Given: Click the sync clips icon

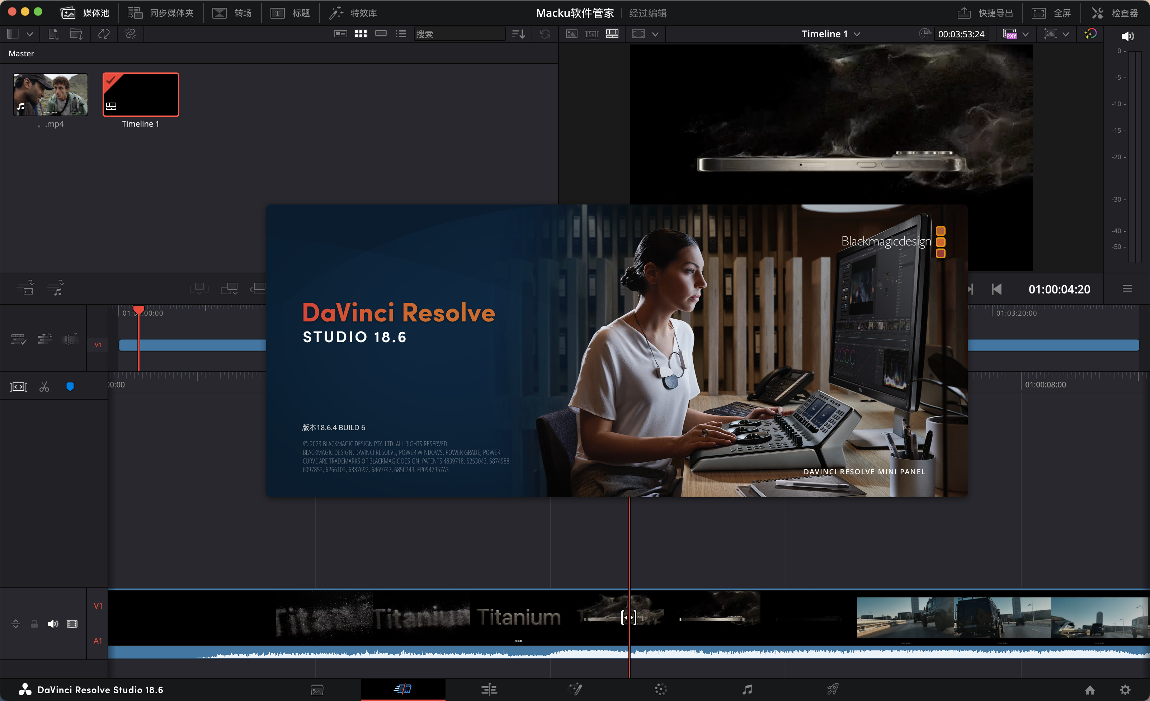Looking at the screenshot, I should [104, 34].
